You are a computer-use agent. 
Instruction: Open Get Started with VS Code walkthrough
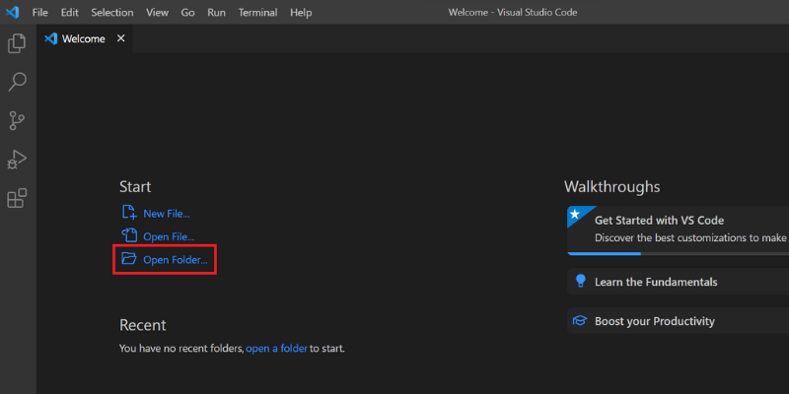tap(678, 230)
